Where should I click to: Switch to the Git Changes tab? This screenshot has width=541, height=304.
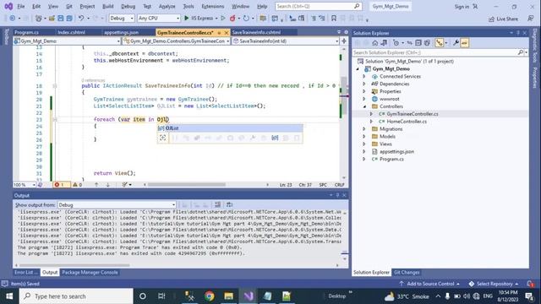[407, 272]
